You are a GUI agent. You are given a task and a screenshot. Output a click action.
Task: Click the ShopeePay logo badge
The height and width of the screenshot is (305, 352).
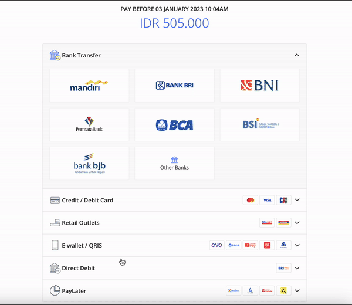click(251, 245)
